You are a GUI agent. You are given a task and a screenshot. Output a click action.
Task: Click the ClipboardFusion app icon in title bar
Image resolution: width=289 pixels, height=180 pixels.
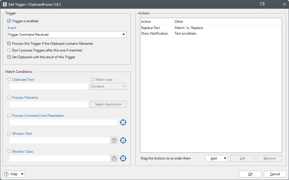pyautogui.click(x=5, y=4)
